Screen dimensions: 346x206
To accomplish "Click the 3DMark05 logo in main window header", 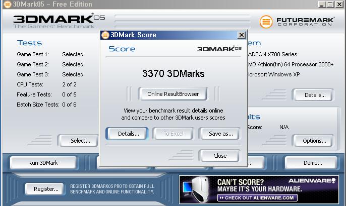I will coord(59,21).
